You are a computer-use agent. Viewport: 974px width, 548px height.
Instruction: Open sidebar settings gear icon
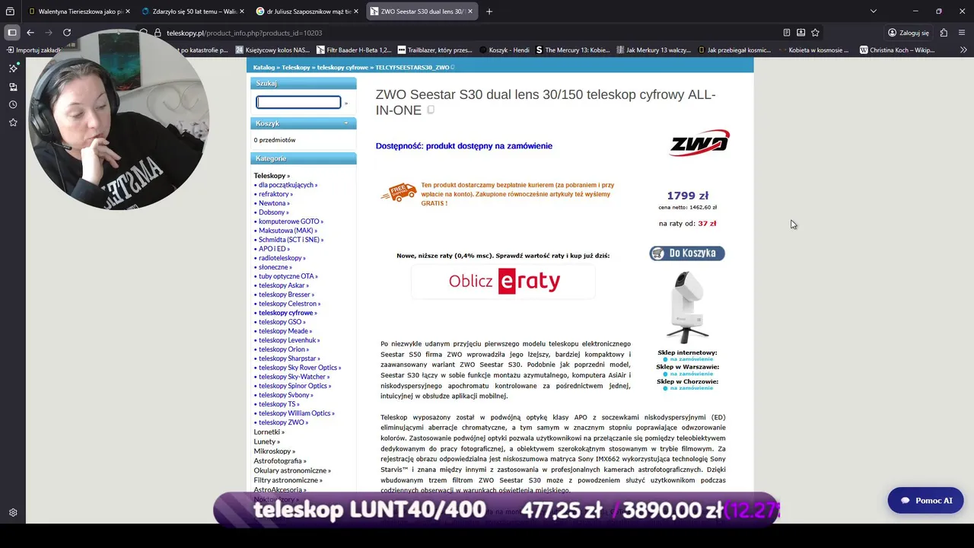(13, 513)
